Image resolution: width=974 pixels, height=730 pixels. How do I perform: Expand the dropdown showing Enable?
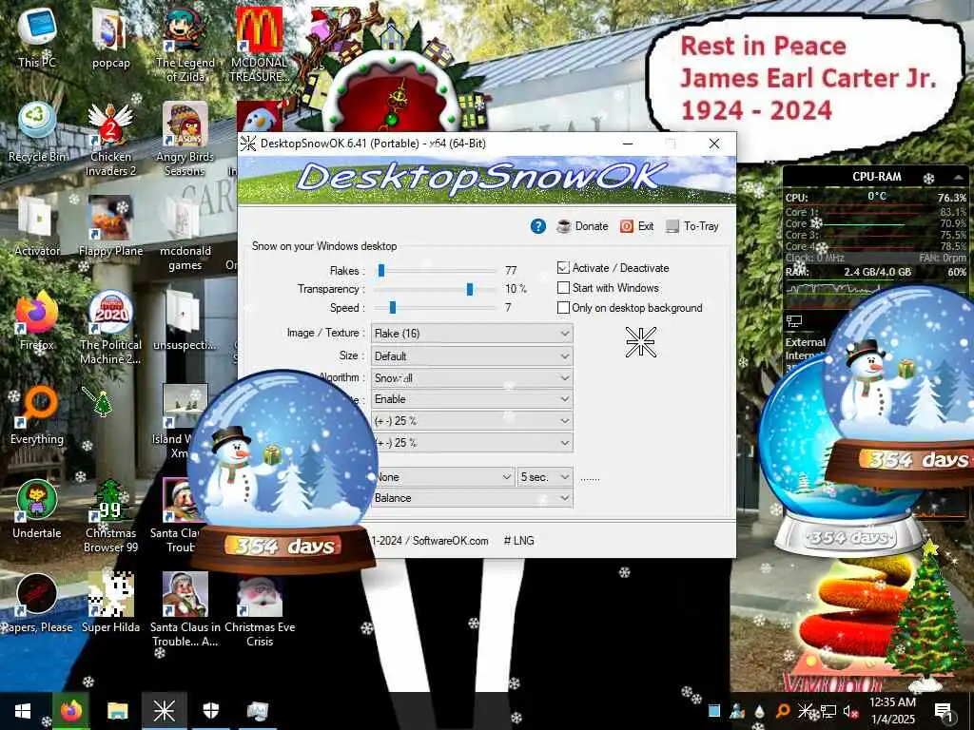tap(472, 399)
